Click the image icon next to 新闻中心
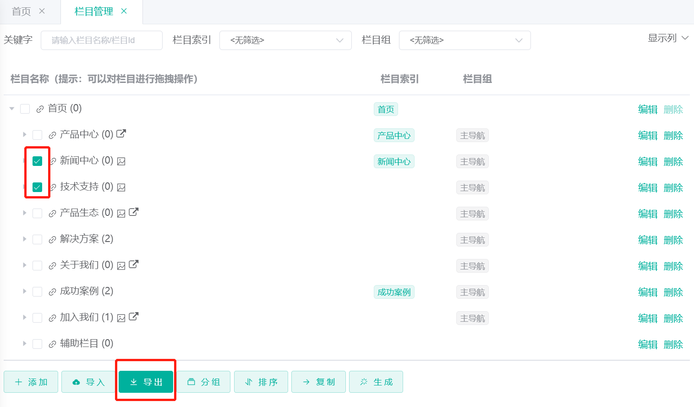 [x=121, y=161]
